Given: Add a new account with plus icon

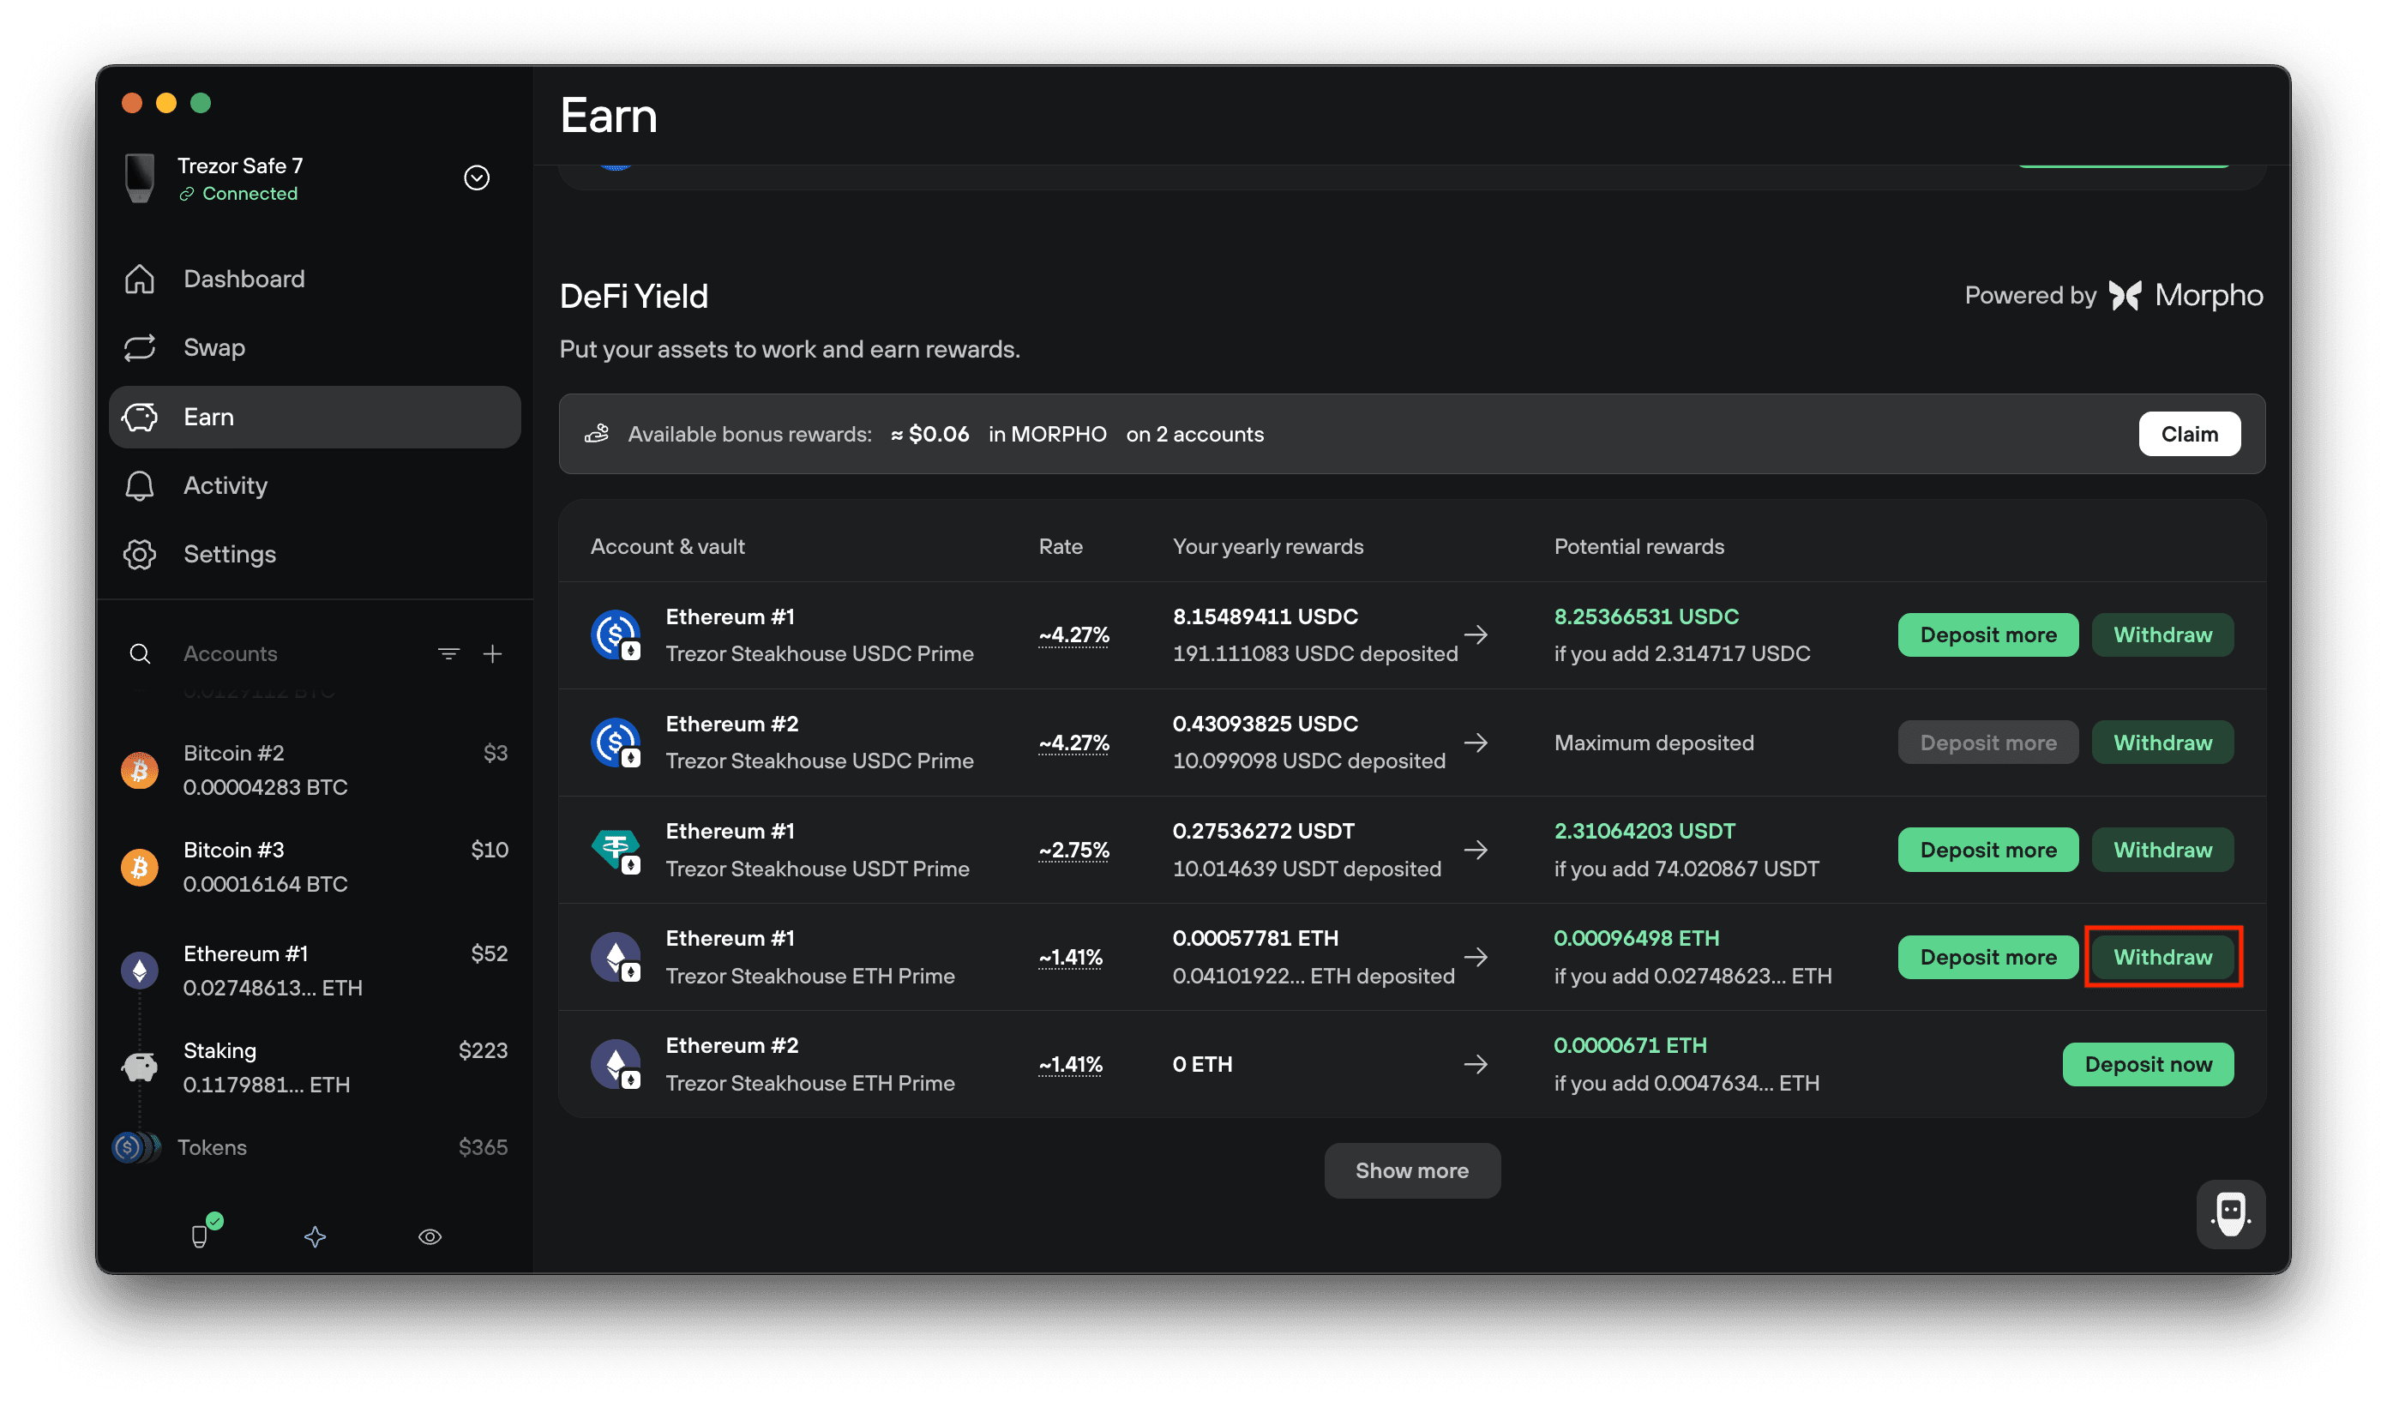Looking at the screenshot, I should [492, 653].
